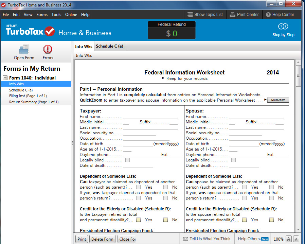This screenshot has height=244, width=305.
Task: Show the Errors alert icon
Action: click(48, 49)
